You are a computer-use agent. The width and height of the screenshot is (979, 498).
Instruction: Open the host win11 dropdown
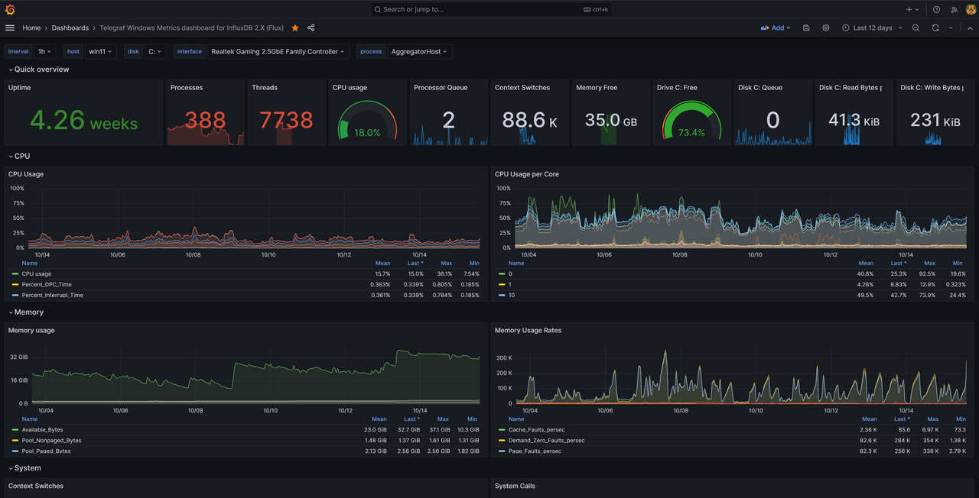click(100, 52)
